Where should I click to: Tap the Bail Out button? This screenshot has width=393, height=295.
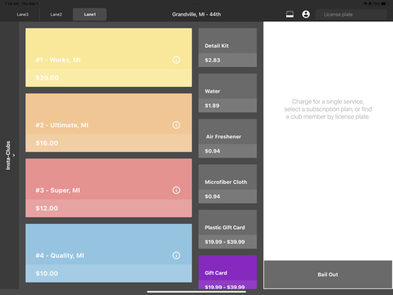coord(327,274)
